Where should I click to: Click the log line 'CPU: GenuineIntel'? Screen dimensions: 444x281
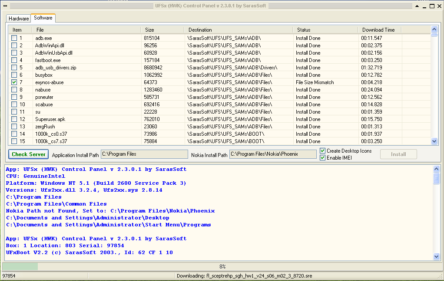35,176
